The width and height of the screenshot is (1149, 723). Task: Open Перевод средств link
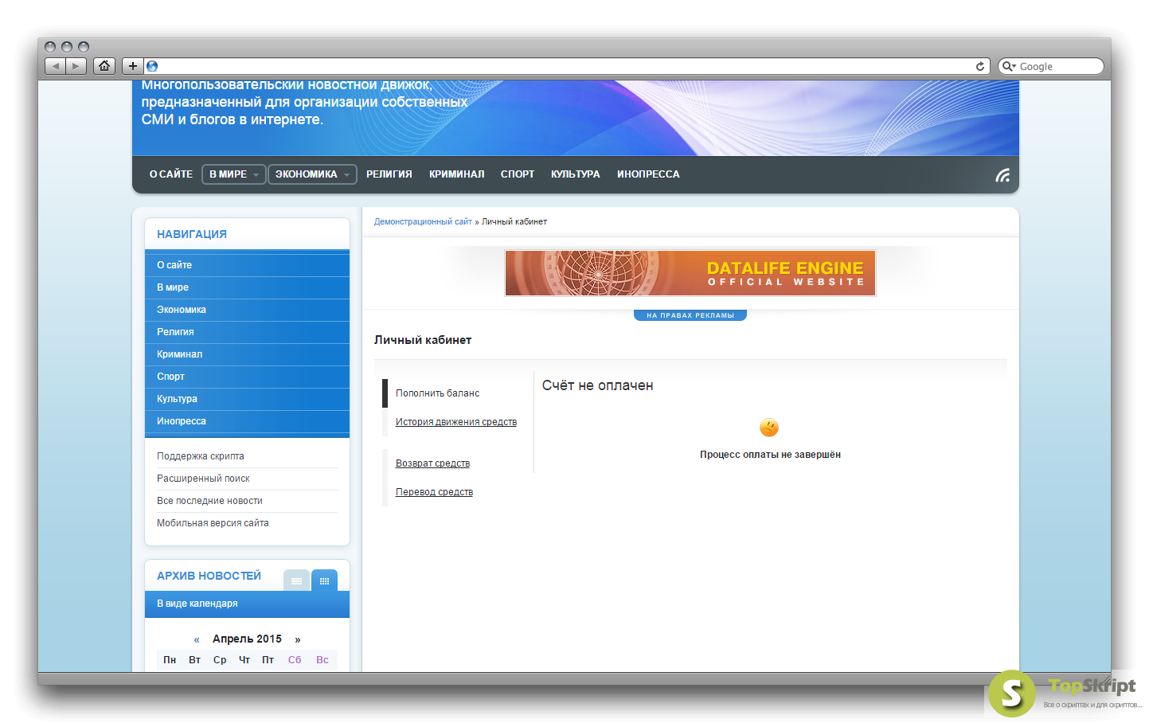point(434,492)
